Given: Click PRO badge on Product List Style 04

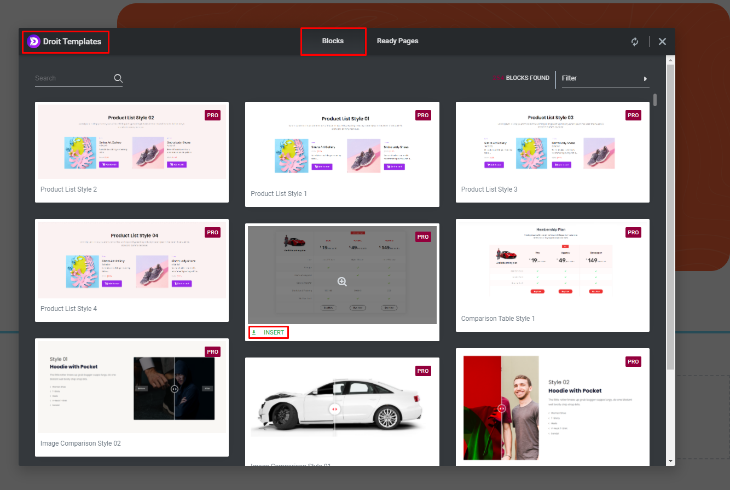Looking at the screenshot, I should point(213,232).
